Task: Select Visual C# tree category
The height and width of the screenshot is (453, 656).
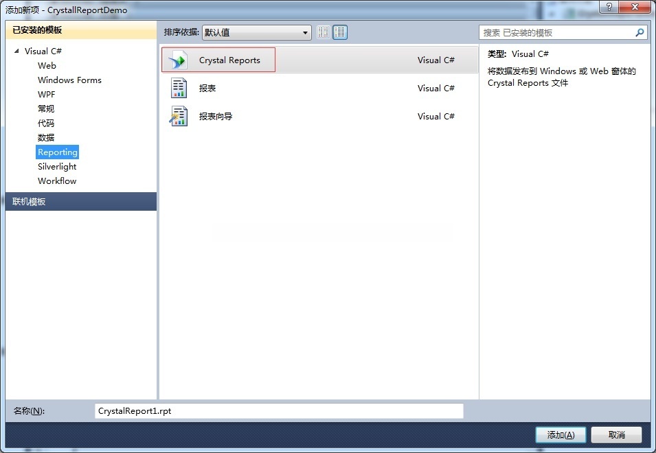Action: [43, 51]
